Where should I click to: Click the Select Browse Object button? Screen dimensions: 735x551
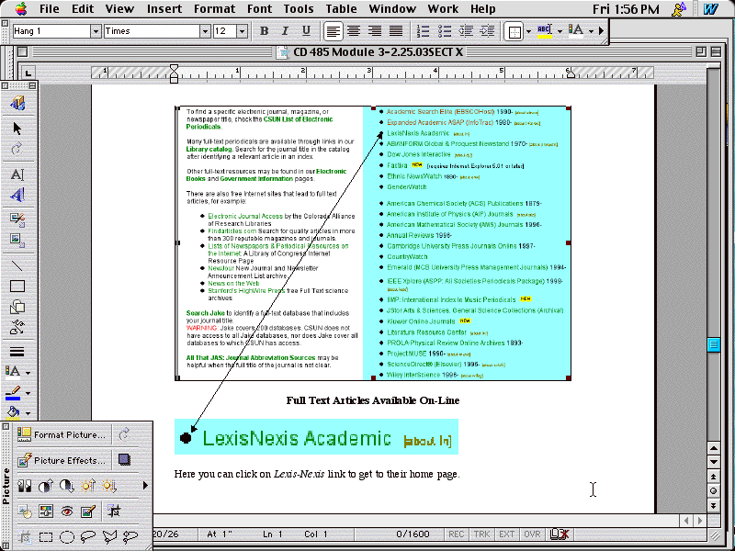coord(713,491)
